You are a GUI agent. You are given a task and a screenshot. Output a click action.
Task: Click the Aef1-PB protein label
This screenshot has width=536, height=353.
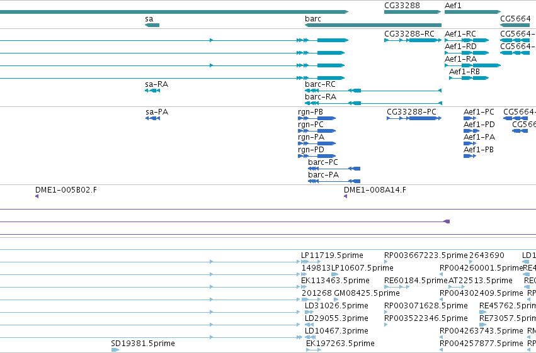[x=479, y=150]
